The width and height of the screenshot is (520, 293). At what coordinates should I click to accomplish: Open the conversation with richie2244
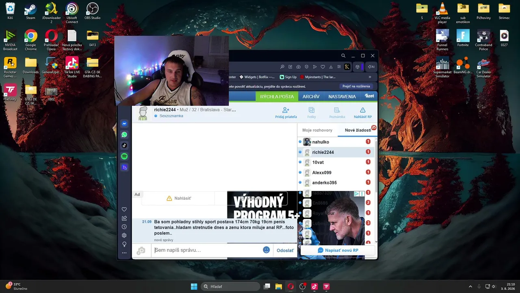click(x=336, y=152)
